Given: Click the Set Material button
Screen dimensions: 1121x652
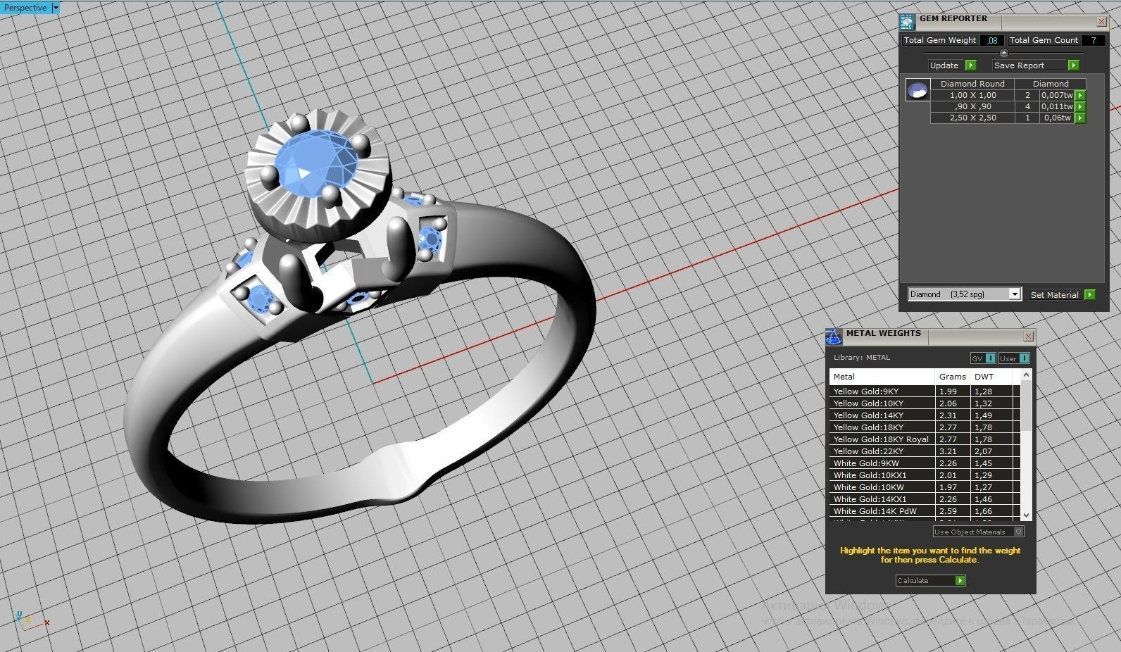Looking at the screenshot, I should [1062, 294].
